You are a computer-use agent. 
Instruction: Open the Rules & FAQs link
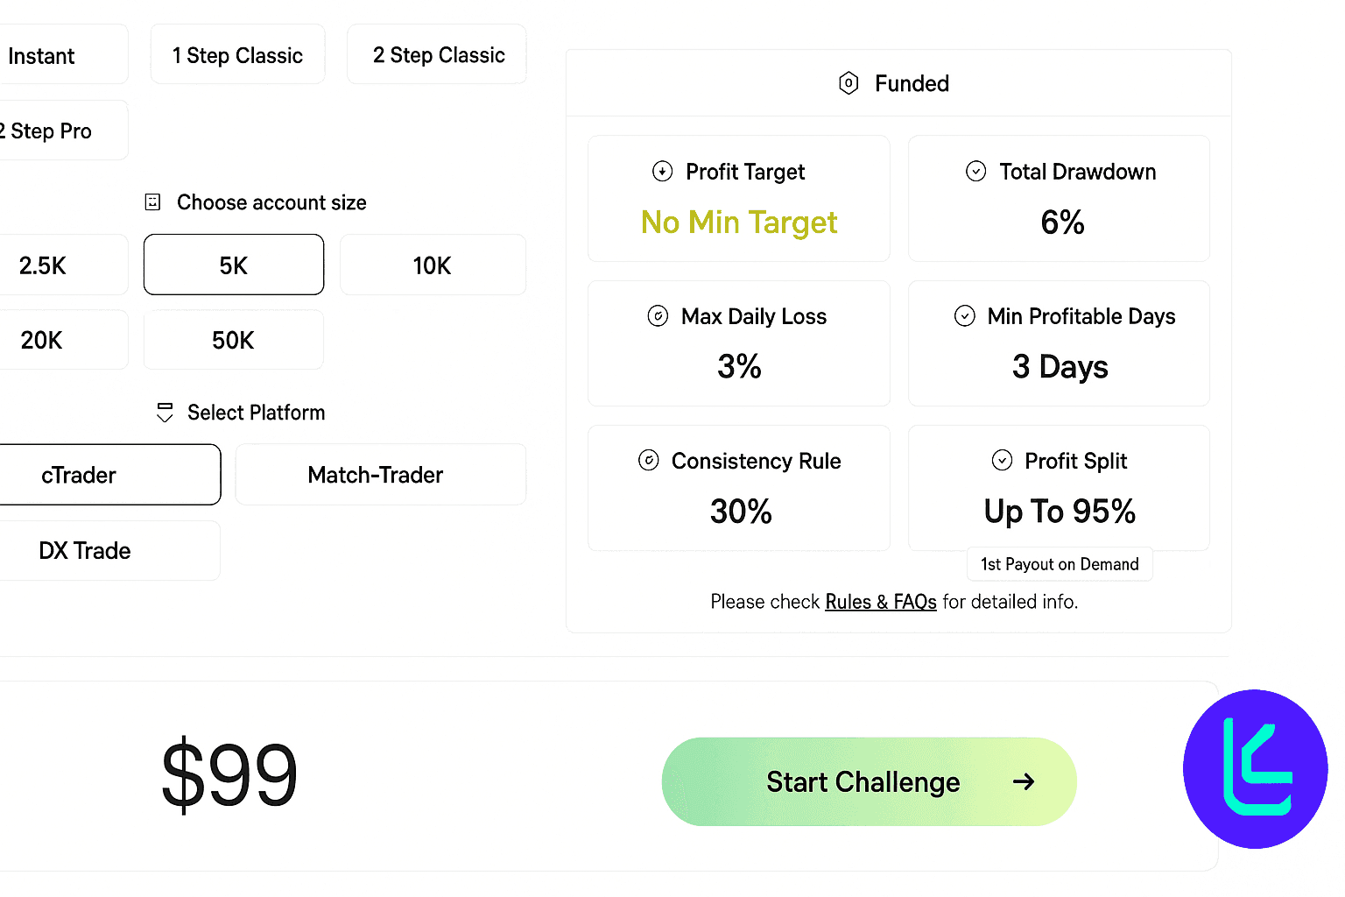[x=881, y=602]
